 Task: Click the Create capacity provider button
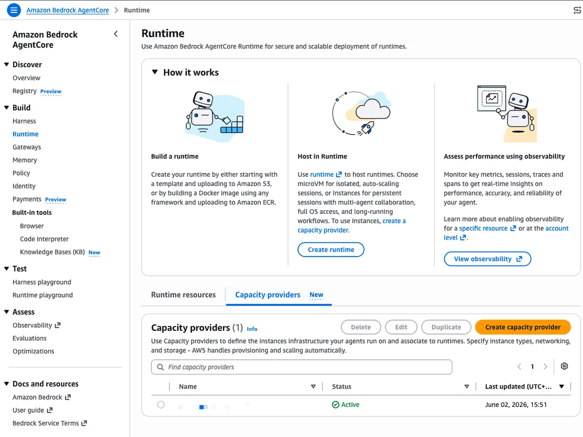(523, 327)
